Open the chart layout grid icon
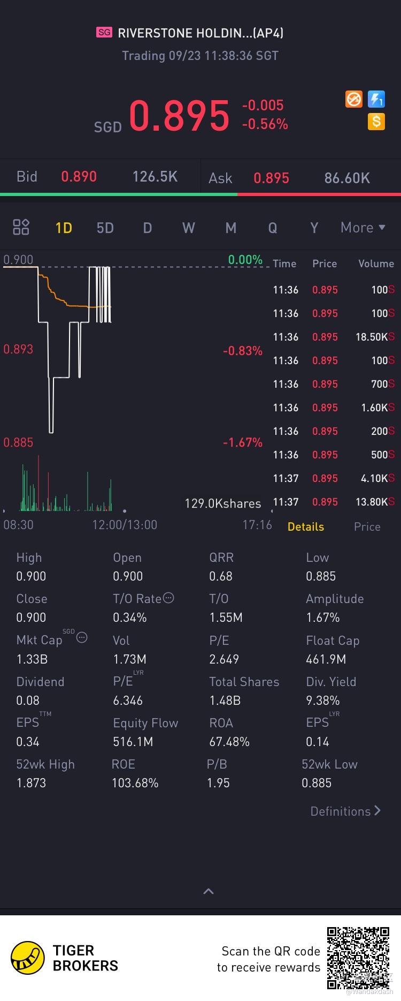 pyautogui.click(x=21, y=227)
